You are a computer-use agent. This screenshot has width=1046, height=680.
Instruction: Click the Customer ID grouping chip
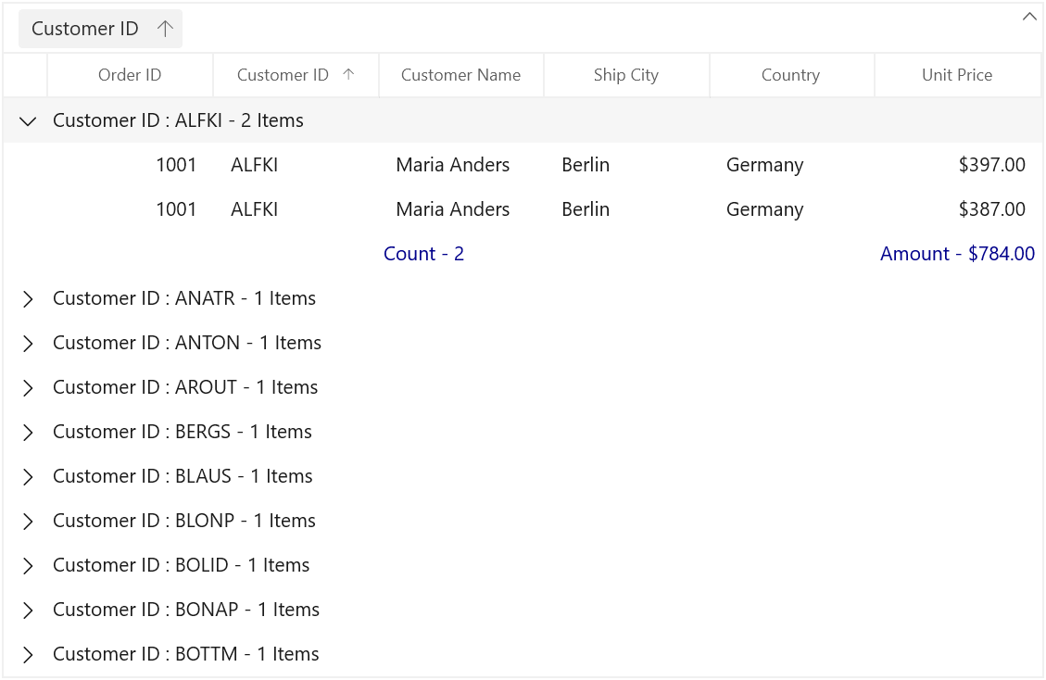pos(100,29)
